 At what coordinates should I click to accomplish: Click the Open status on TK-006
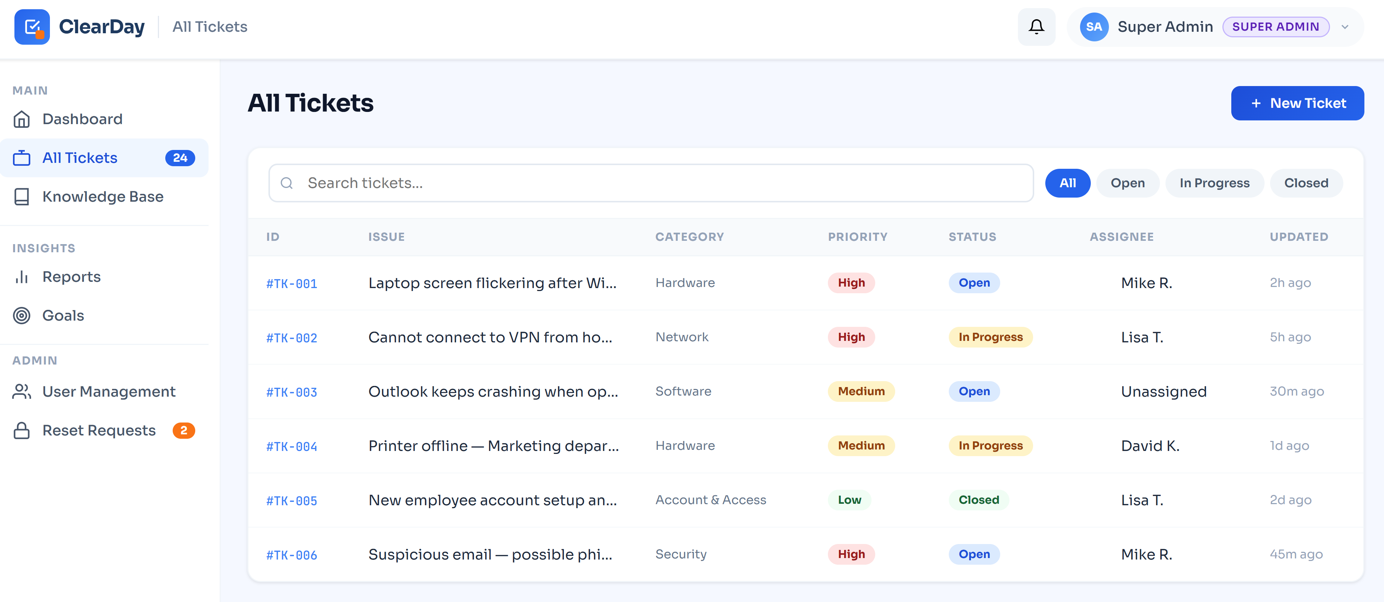(974, 554)
